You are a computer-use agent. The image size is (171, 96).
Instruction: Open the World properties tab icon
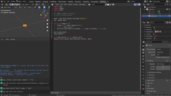pos(143,62)
